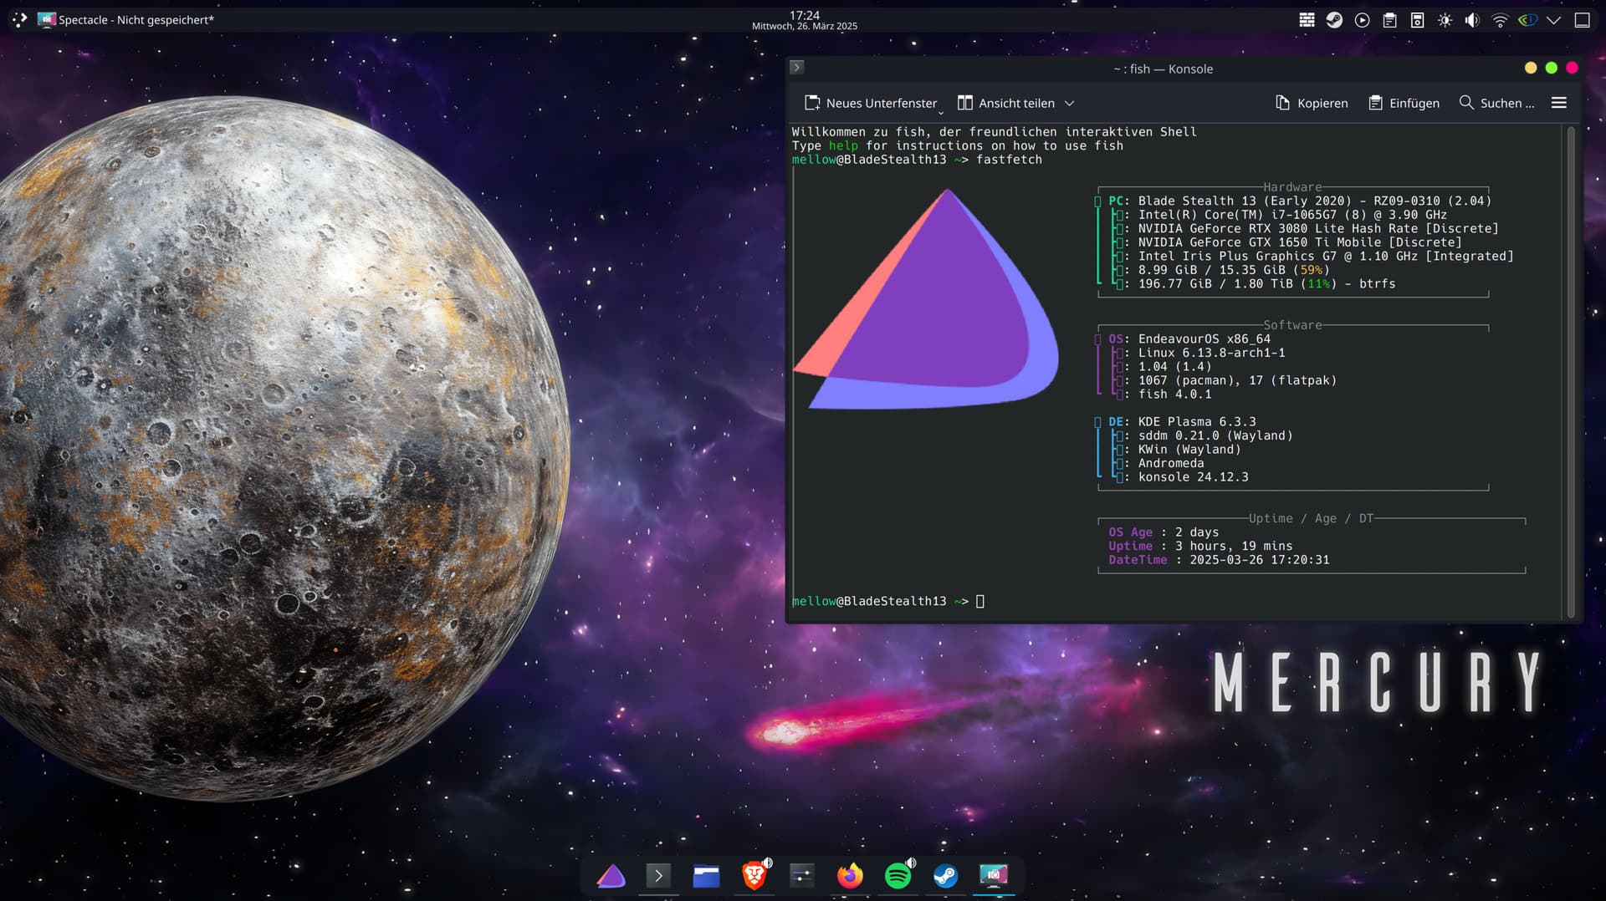Click the Konsole title '~ : fish — Konsole'
This screenshot has width=1606, height=901.
coord(1163,69)
